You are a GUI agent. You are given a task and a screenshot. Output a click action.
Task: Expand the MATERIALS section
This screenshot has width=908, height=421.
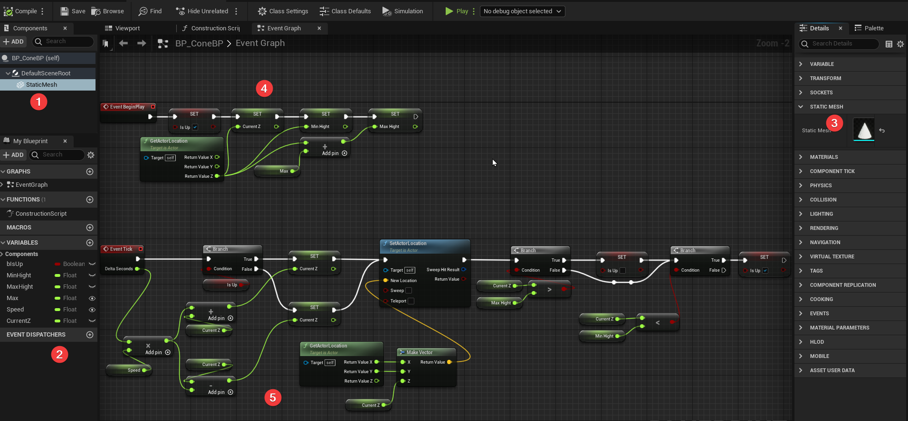[x=801, y=157]
